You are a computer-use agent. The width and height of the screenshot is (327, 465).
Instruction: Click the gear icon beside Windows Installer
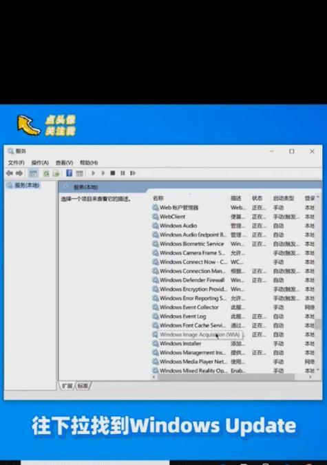pyautogui.click(x=155, y=343)
